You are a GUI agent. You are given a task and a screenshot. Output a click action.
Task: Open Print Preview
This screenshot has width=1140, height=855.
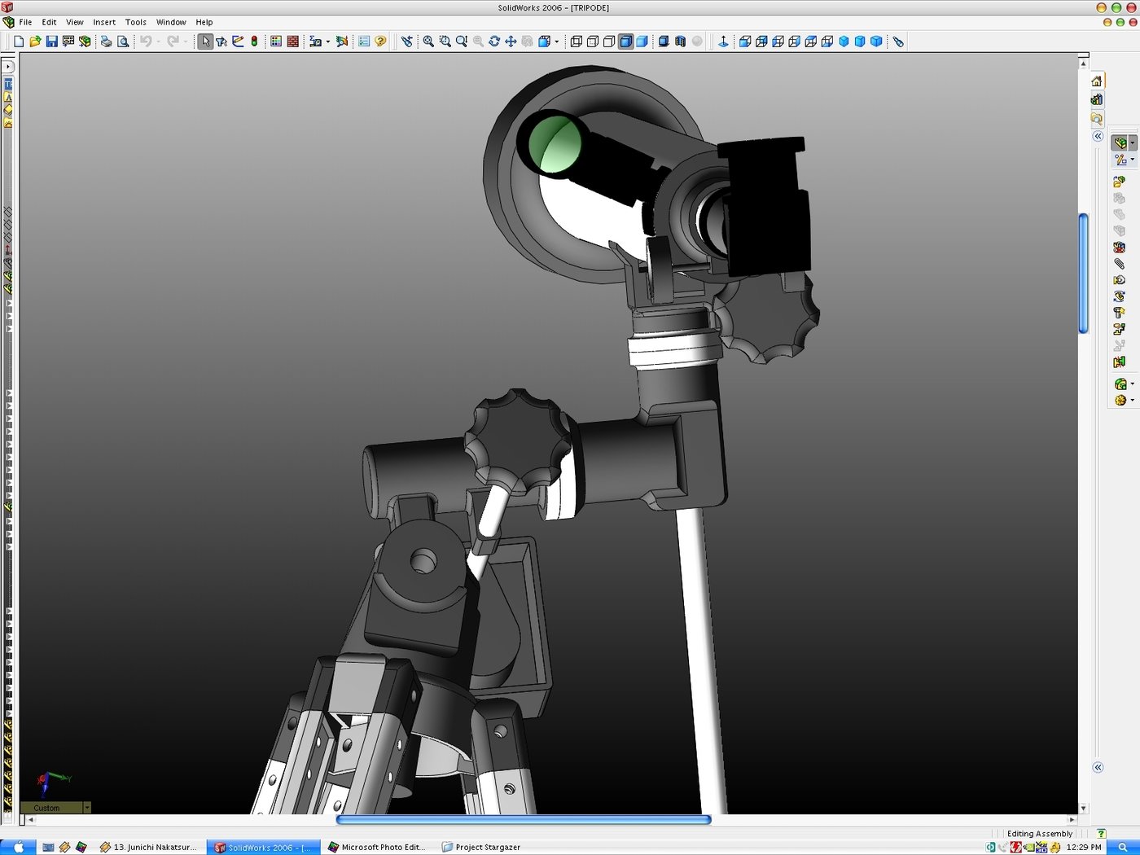tap(123, 42)
